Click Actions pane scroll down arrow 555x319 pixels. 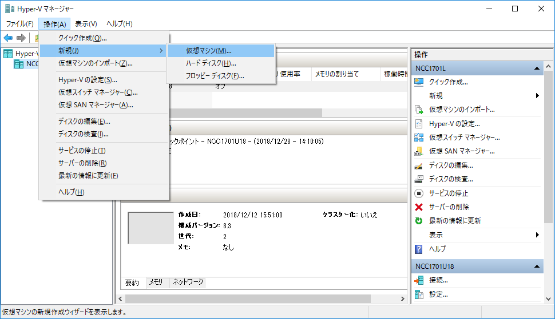coord(548,298)
